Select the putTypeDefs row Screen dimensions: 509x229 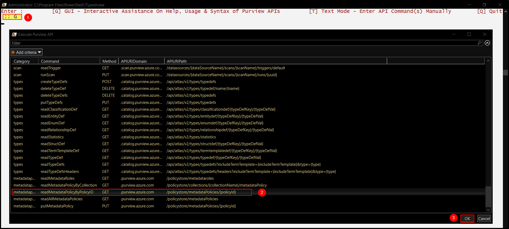click(248, 103)
